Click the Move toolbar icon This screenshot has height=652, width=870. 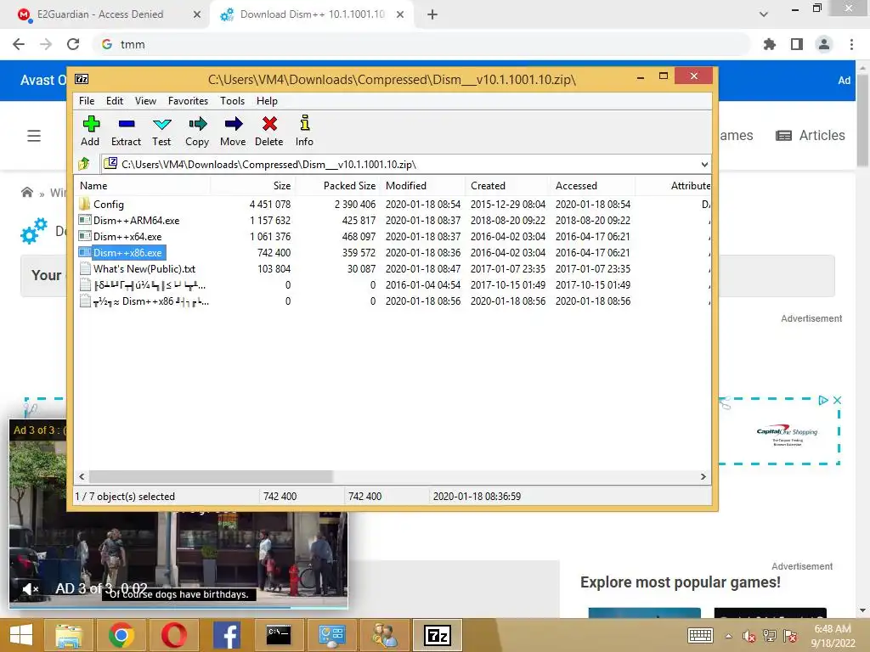click(233, 132)
